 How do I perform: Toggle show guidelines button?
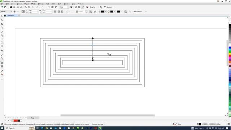click(83, 7)
